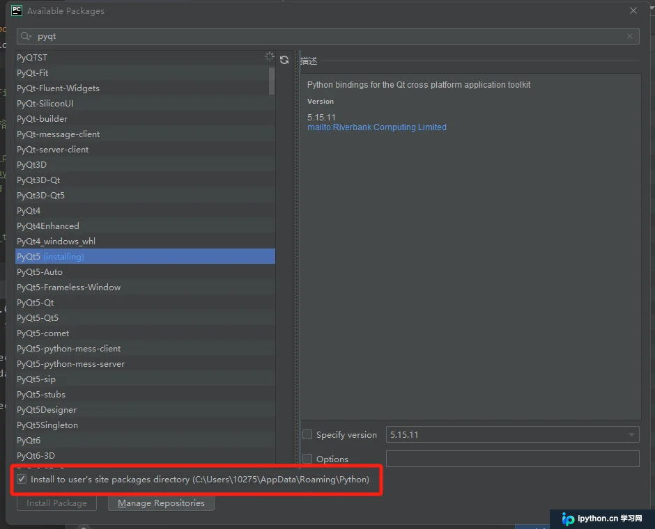
Task: Select the PyQt-Fit package
Action: point(145,73)
